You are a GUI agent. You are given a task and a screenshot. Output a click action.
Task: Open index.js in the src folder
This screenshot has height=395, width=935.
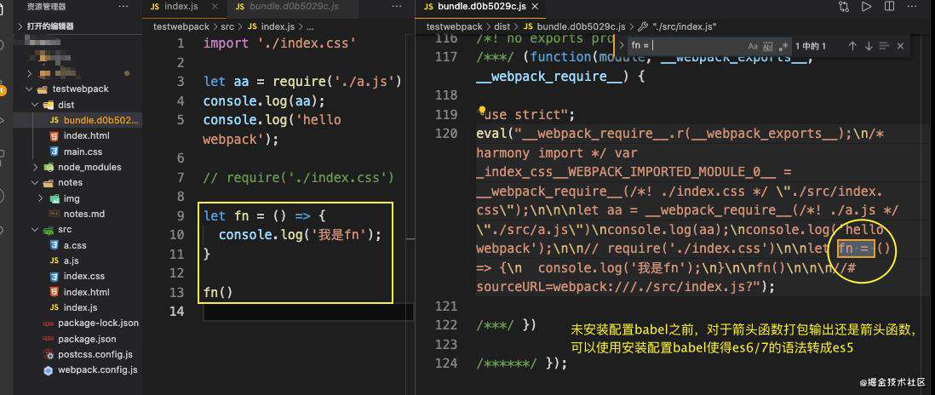point(81,307)
